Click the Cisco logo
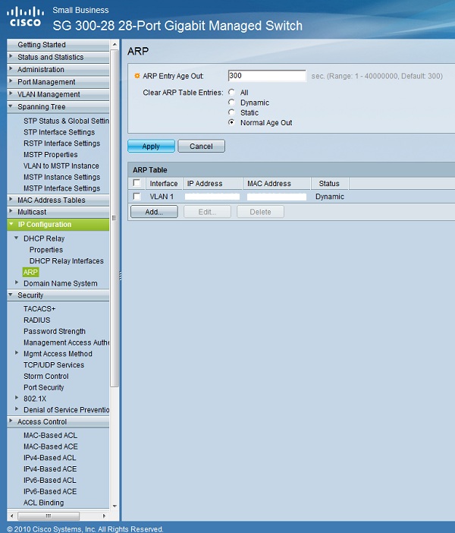This screenshot has height=533, width=455. [x=25, y=17]
